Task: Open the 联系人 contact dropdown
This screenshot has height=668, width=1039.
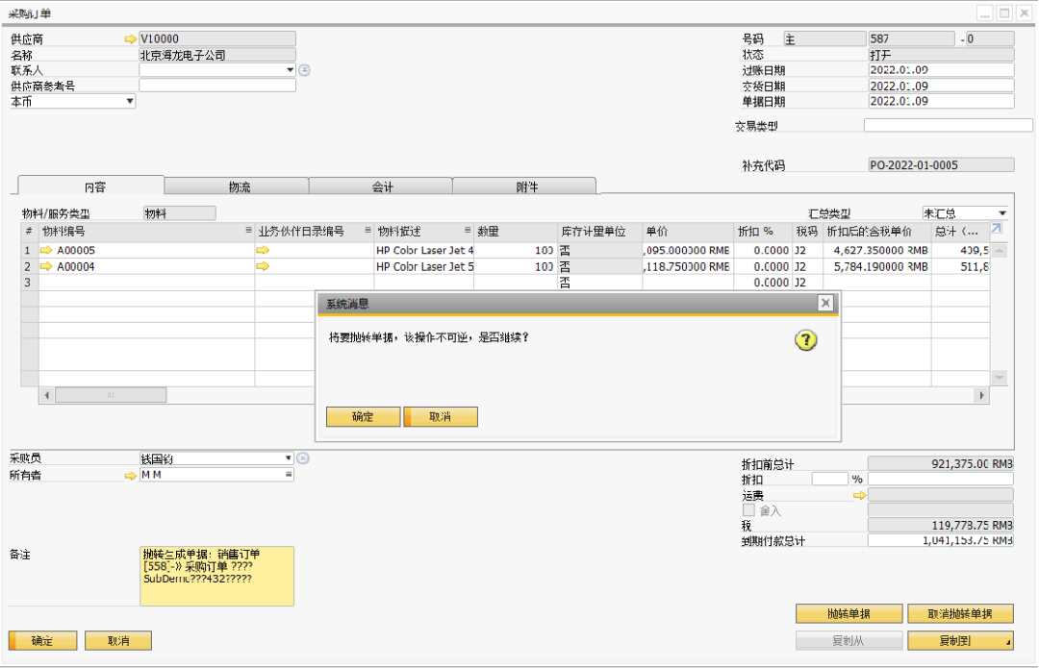Action: click(x=290, y=70)
